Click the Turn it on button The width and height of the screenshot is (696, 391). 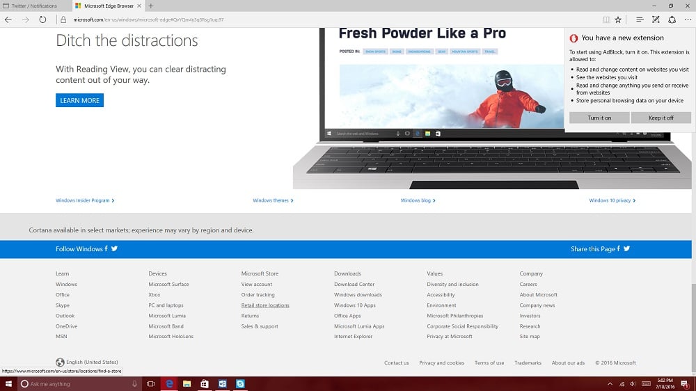click(599, 118)
